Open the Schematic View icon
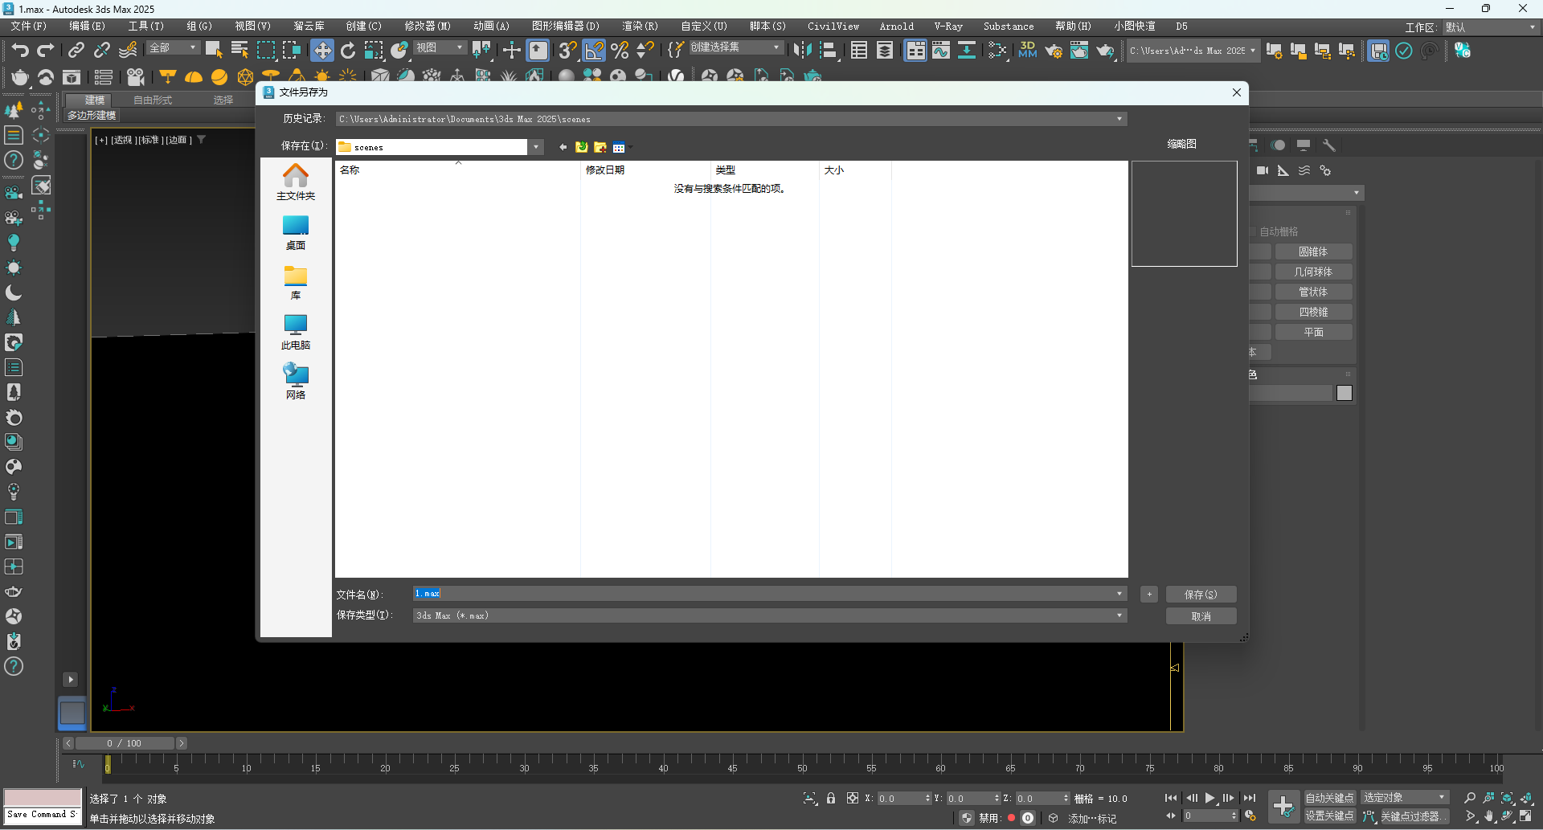 [x=997, y=51]
